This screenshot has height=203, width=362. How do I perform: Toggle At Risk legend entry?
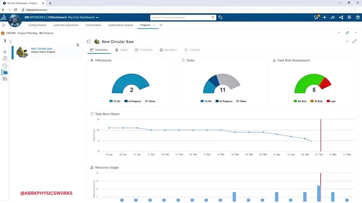tap(316, 101)
